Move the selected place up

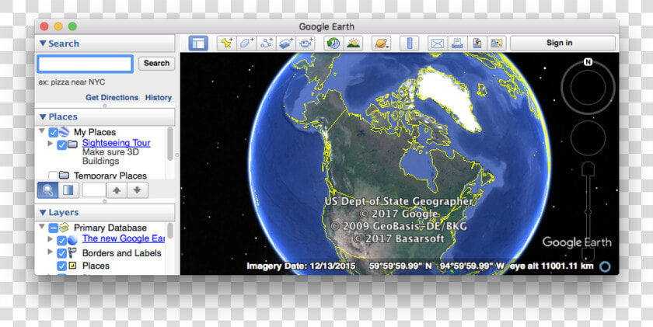click(117, 190)
